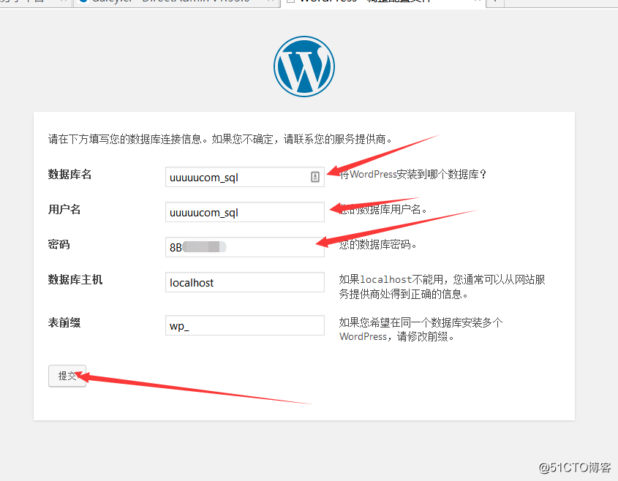Focus the database name input field
Viewport: 618px width, 481px height.
(x=245, y=177)
